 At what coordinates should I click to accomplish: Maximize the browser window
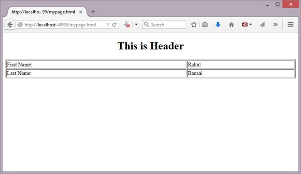[277, 4]
